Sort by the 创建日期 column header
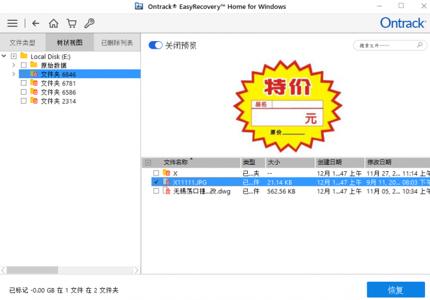Image resolution: width=430 pixels, height=300 pixels. tap(340, 162)
